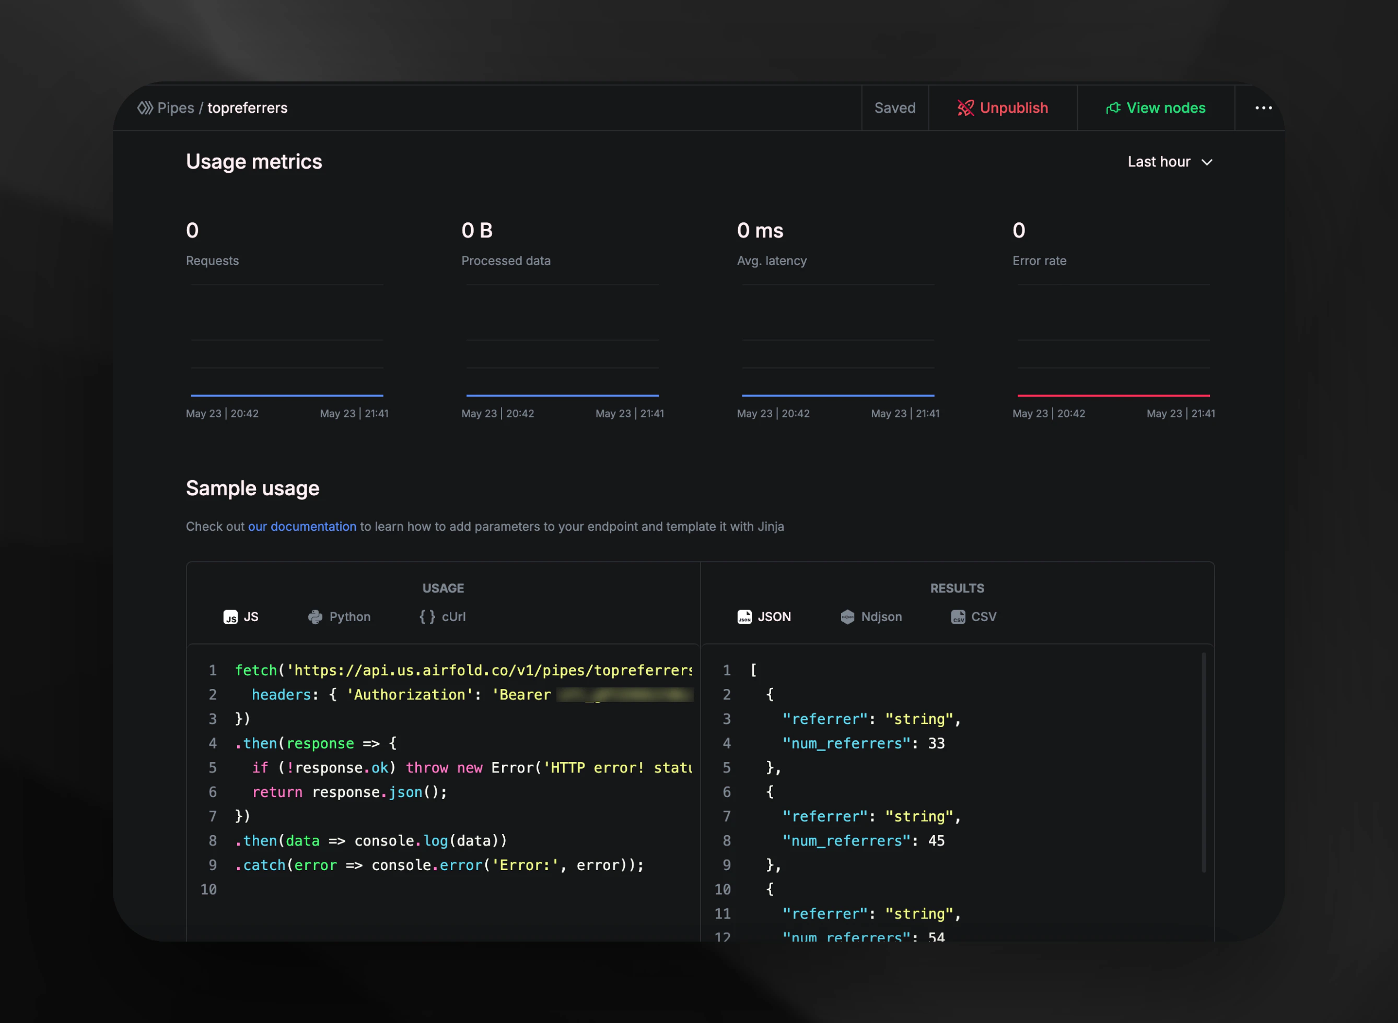Click the Unpublish rocket icon
The height and width of the screenshot is (1023, 1398).
click(x=965, y=108)
